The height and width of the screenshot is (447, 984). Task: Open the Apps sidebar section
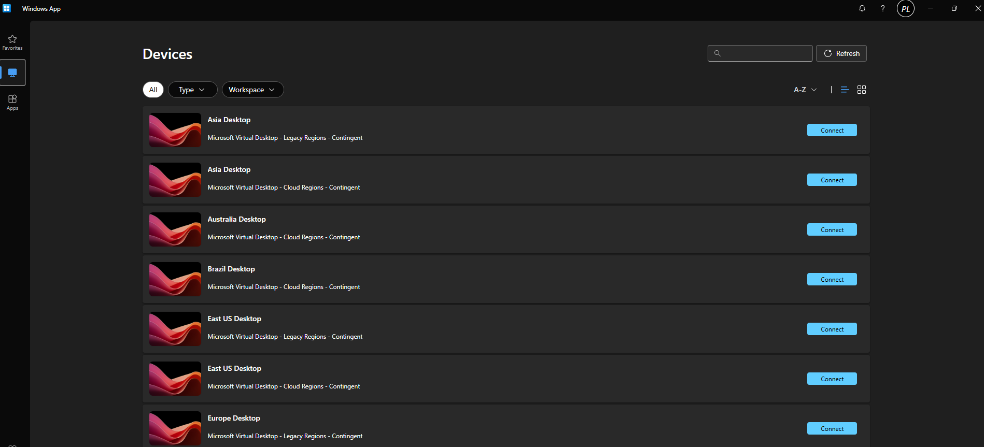point(12,103)
